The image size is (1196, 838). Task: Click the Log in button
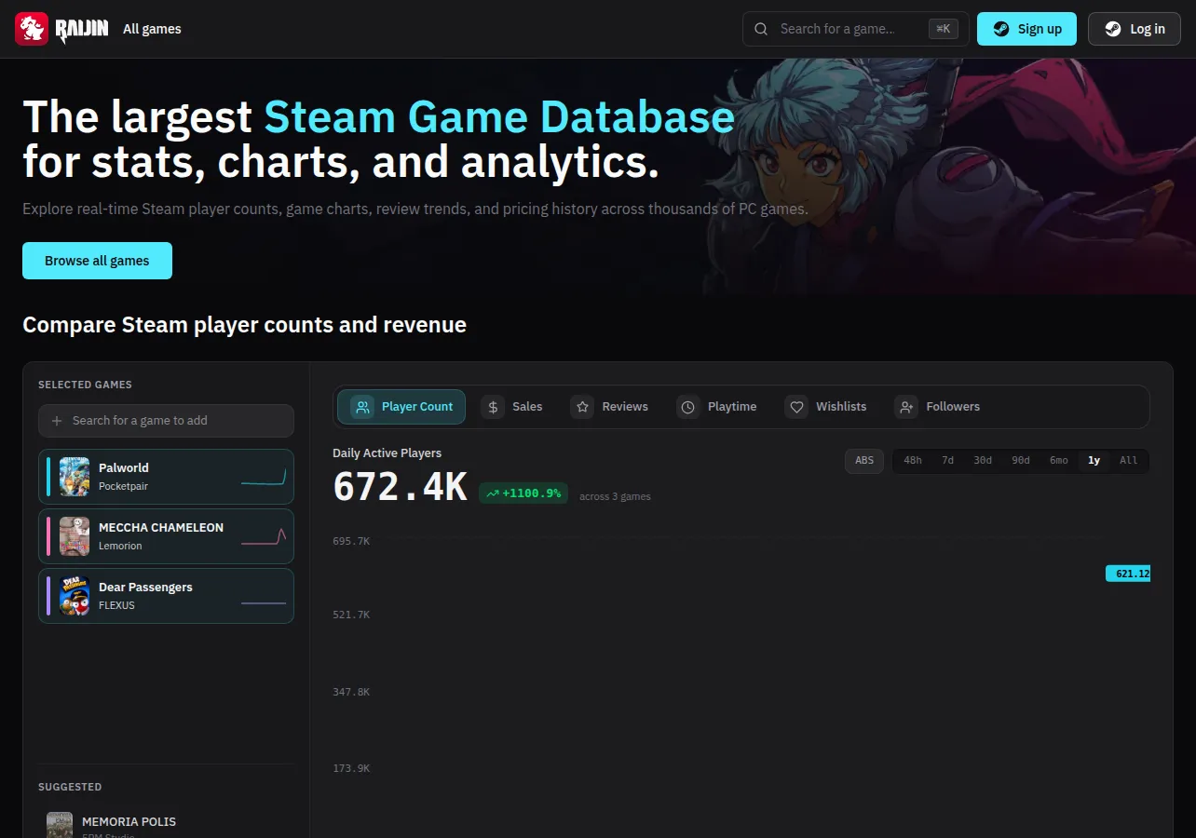(x=1135, y=29)
